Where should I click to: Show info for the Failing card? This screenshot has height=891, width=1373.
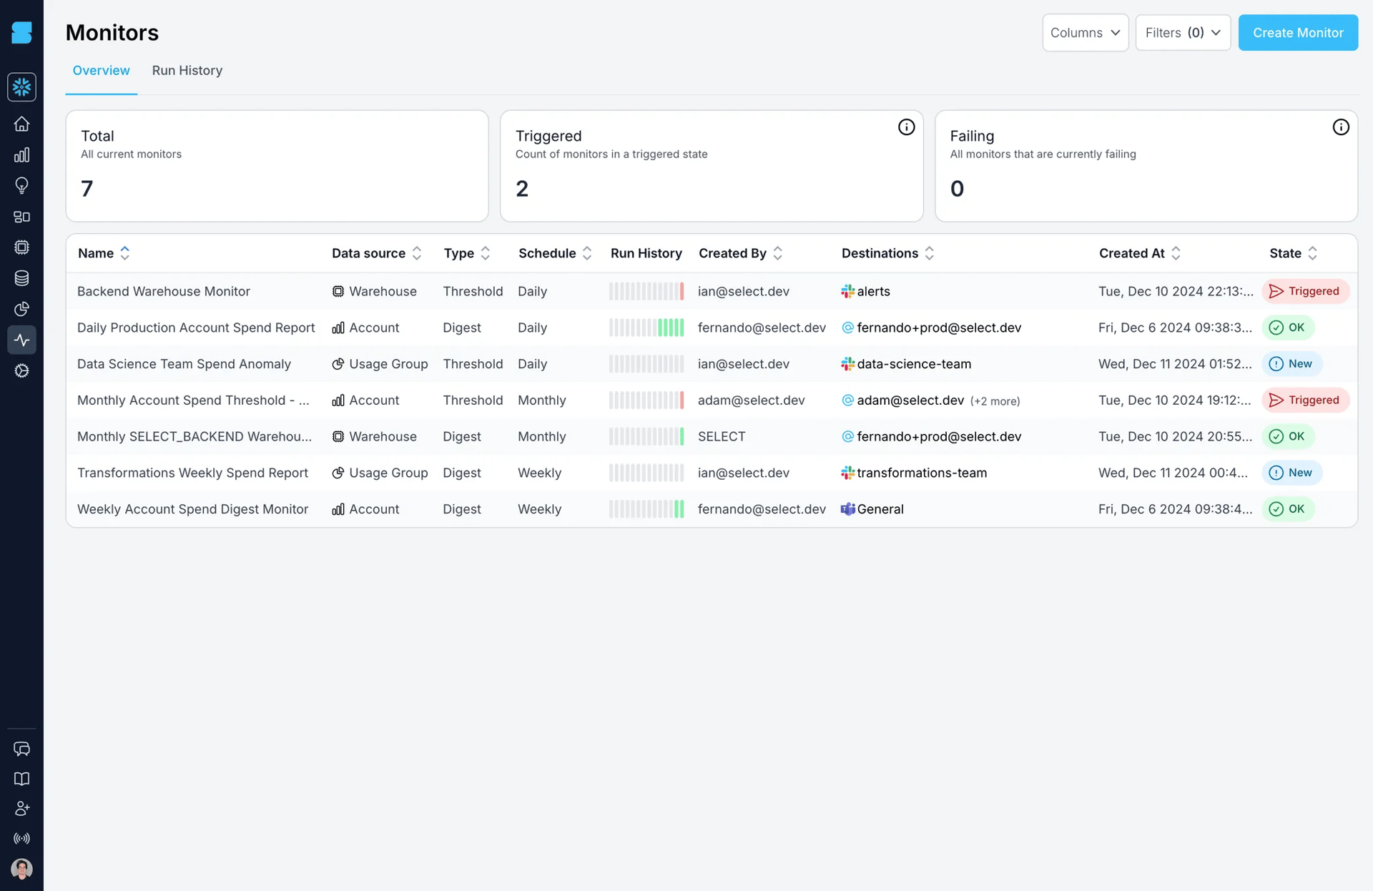pos(1341,127)
